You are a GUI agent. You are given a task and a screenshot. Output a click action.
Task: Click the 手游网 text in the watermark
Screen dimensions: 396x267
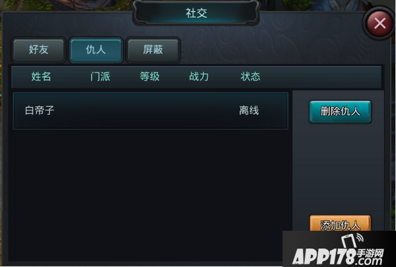(x=370, y=253)
